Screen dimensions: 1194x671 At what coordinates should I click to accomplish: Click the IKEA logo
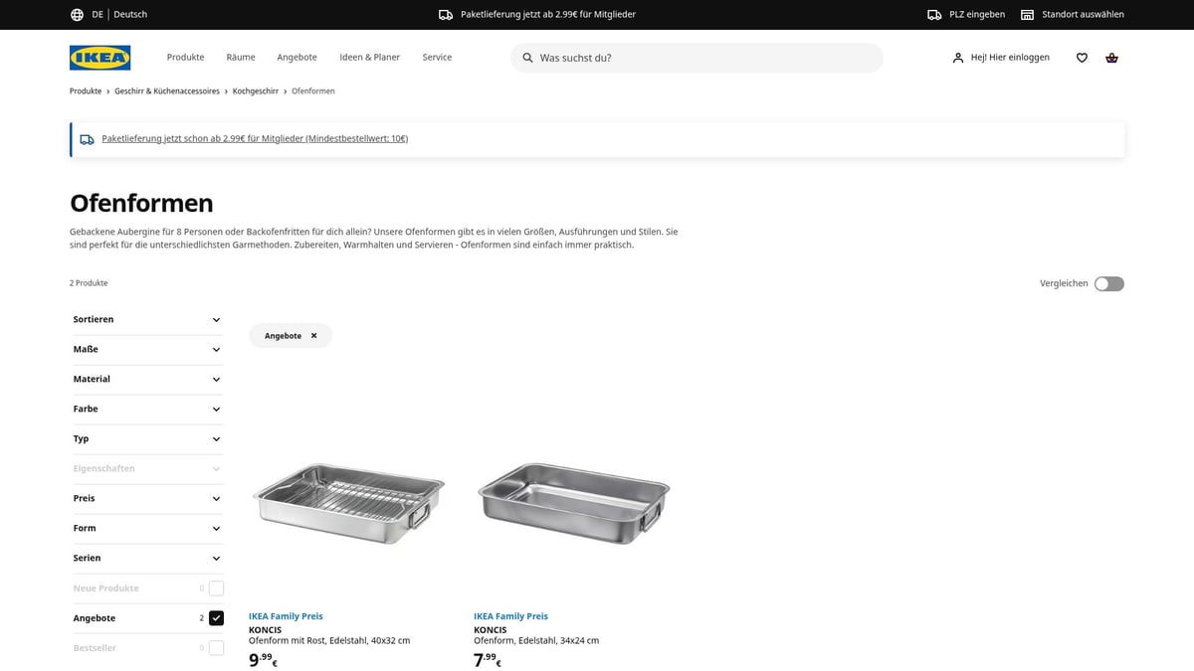99,58
